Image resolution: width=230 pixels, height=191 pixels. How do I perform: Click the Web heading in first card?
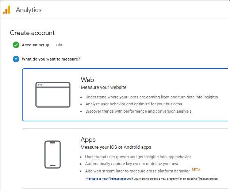87,80
